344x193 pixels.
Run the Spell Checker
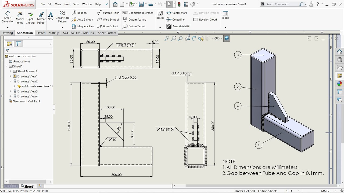coord(30,18)
